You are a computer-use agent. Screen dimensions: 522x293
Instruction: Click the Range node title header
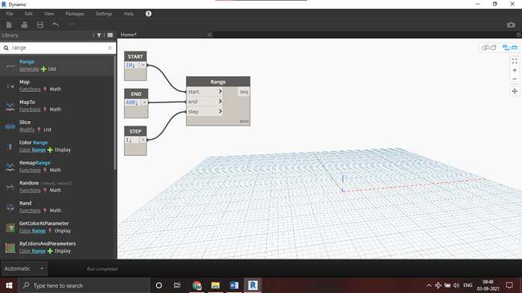218,81
